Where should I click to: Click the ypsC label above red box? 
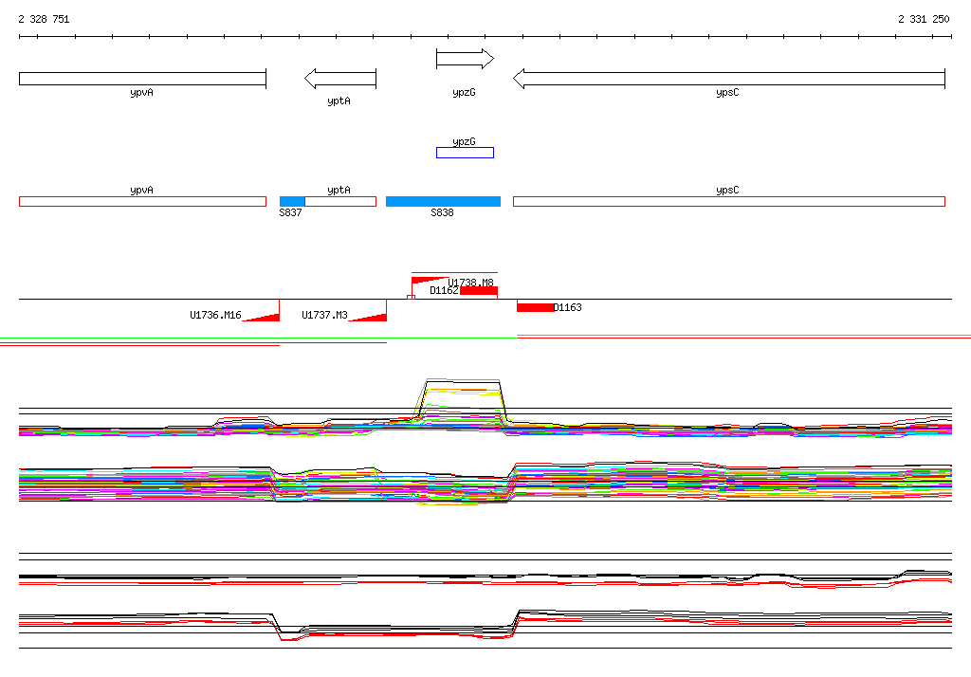tap(727, 191)
